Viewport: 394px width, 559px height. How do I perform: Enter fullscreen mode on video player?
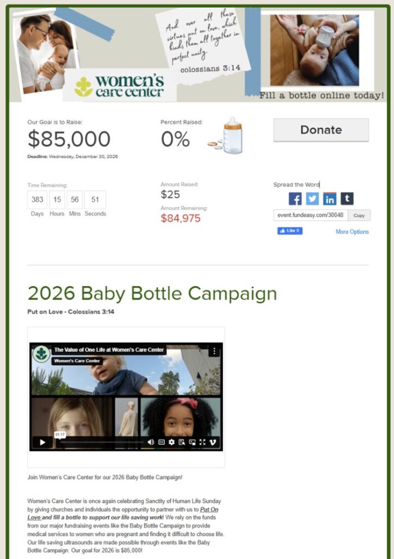(x=202, y=442)
